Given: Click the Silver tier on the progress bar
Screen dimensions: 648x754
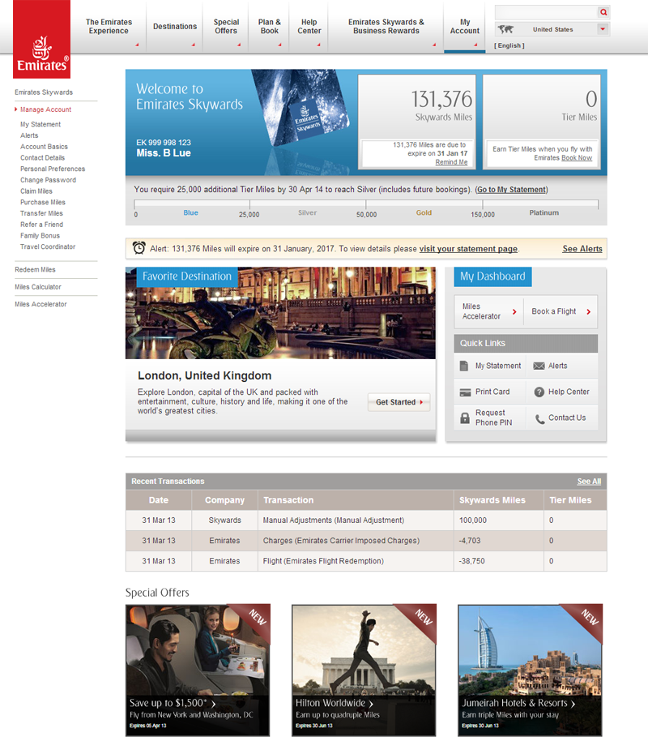Looking at the screenshot, I should (x=308, y=212).
